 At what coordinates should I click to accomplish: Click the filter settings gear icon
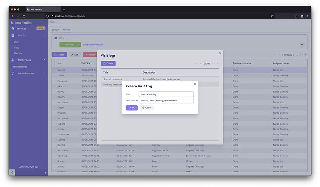pos(302,44)
